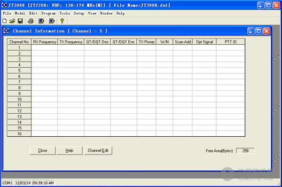Open the Tools menu
282x187 pixels.
click(64, 13)
